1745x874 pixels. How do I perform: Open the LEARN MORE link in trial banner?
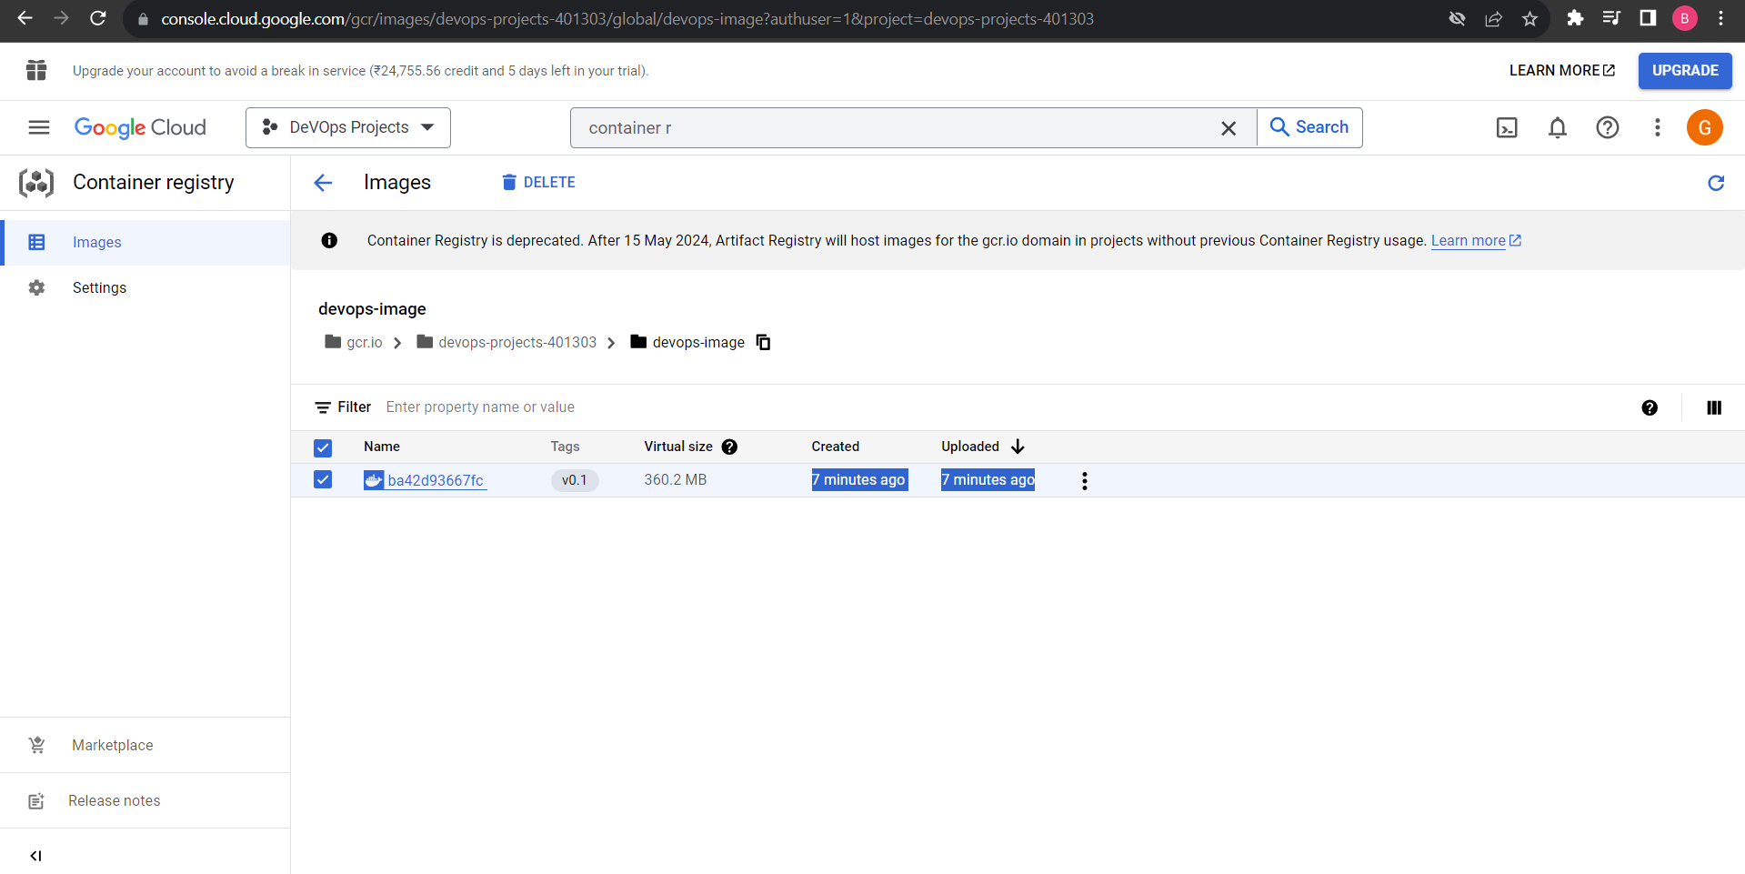[x=1562, y=70]
